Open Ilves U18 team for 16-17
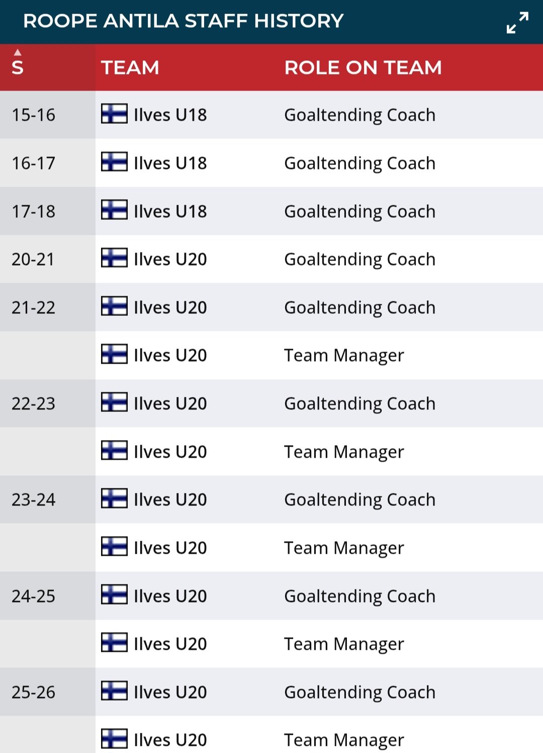 pos(170,163)
